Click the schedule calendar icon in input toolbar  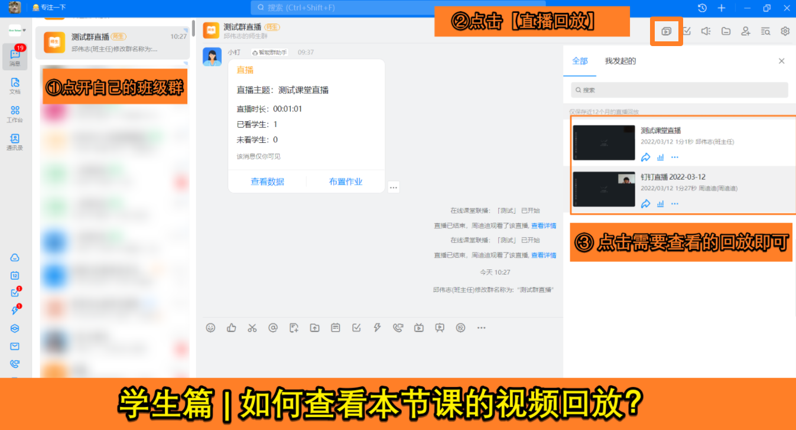pyautogui.click(x=336, y=328)
